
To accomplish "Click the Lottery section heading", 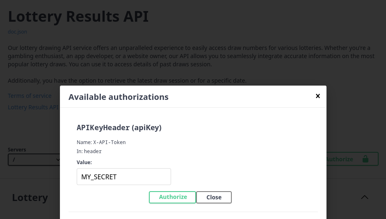I will (x=30, y=197).
